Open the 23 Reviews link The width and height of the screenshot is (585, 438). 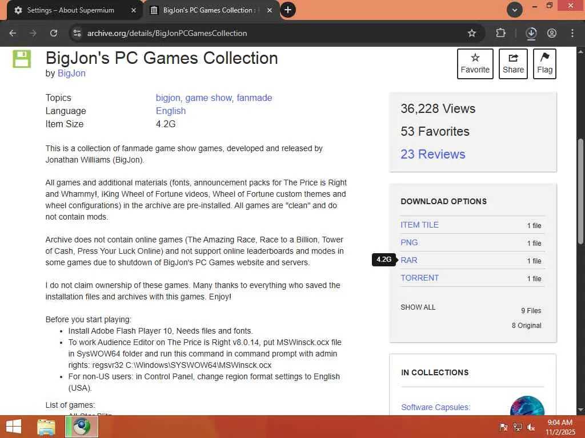pos(433,154)
